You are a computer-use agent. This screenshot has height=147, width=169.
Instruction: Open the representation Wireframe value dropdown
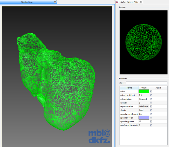[144, 106]
